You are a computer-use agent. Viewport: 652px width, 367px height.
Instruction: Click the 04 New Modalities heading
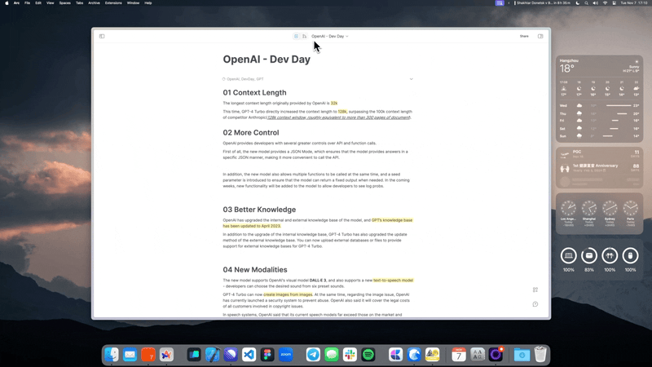point(255,270)
